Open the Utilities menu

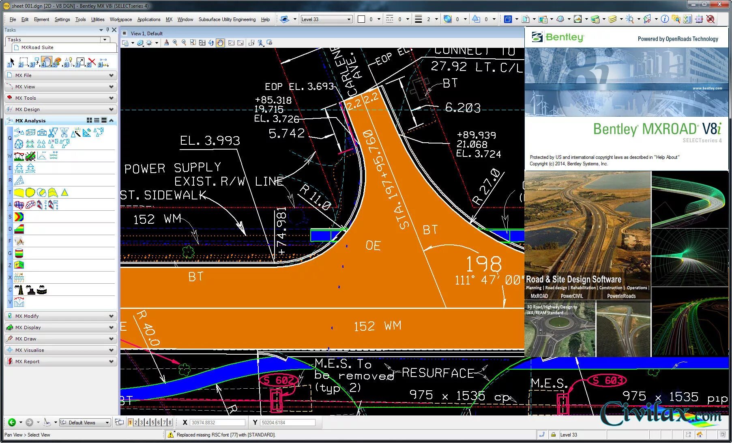pos(98,19)
